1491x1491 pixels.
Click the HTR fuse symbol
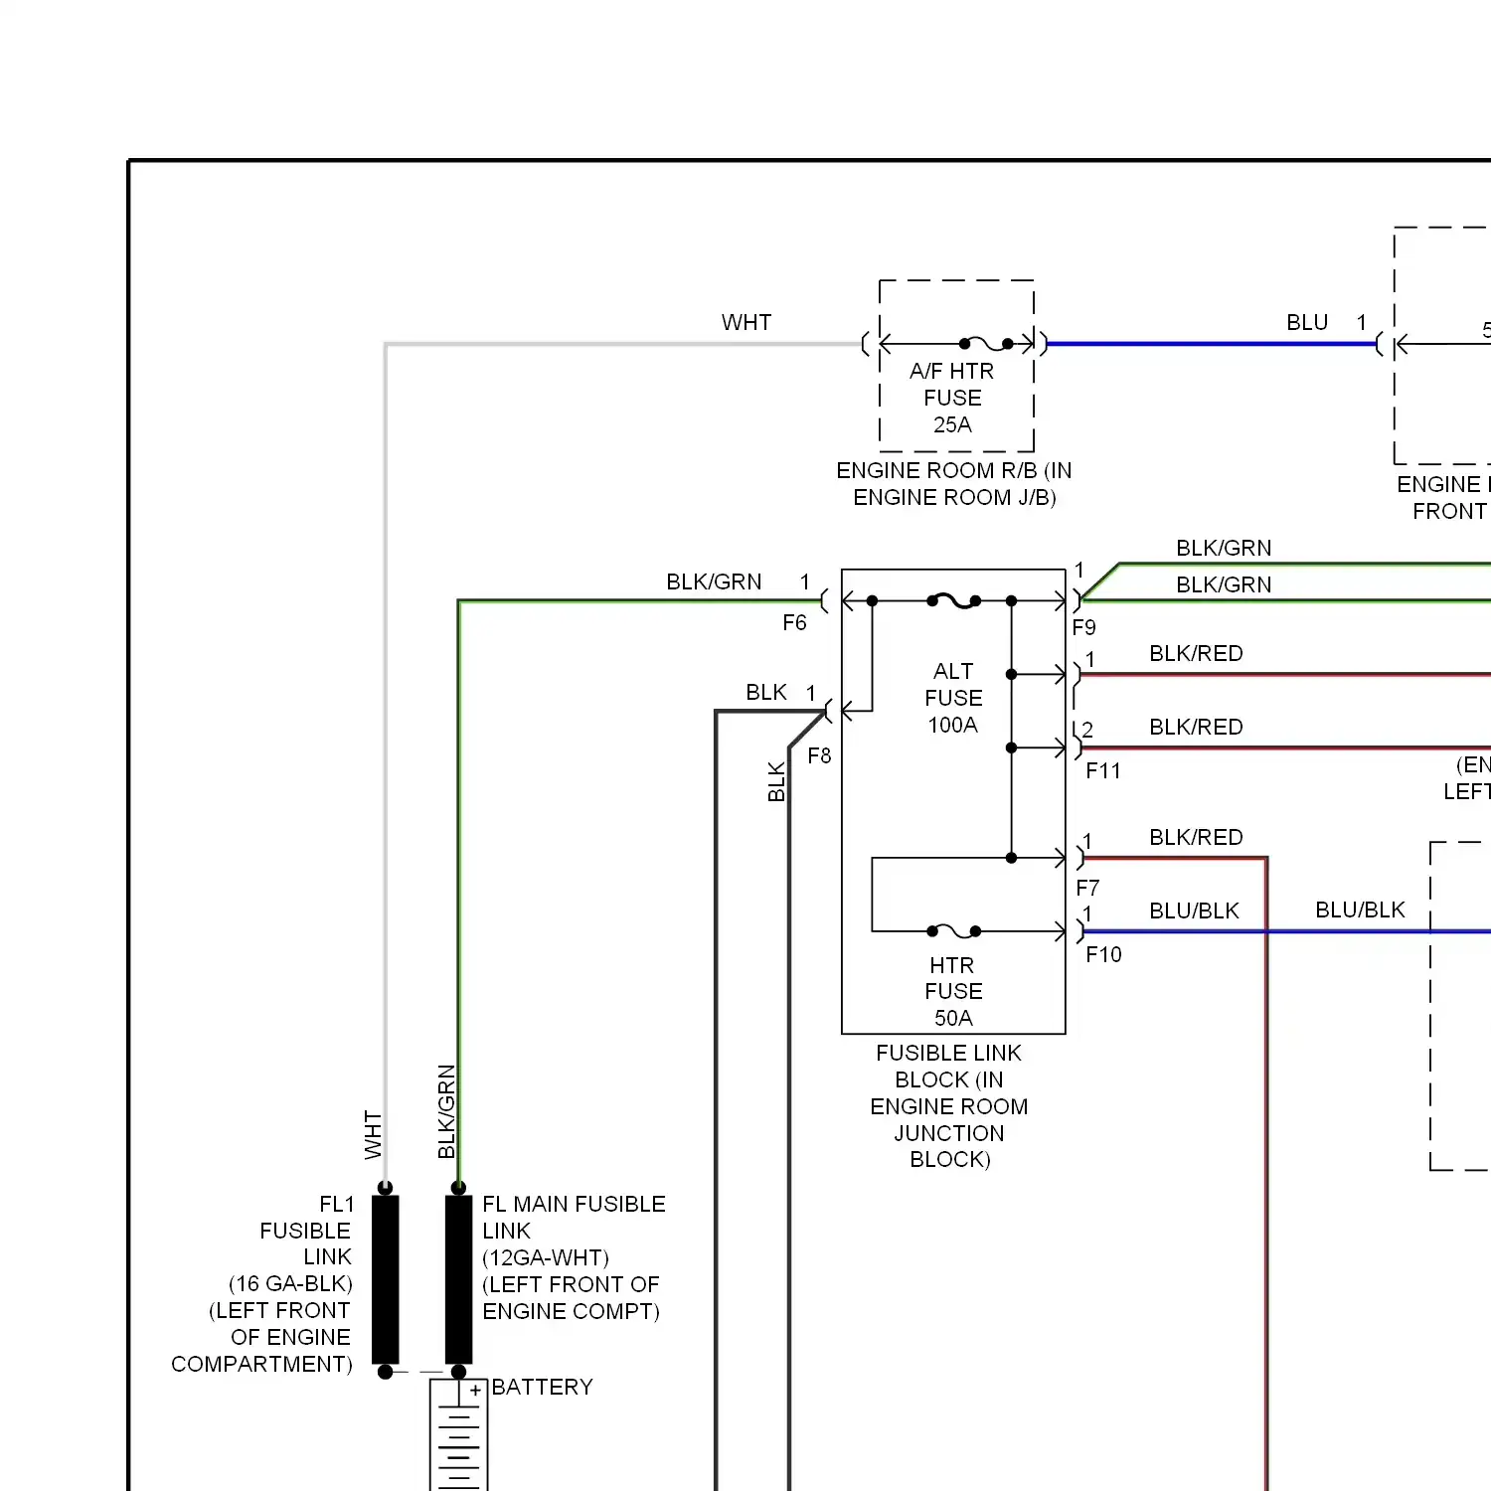(x=954, y=931)
